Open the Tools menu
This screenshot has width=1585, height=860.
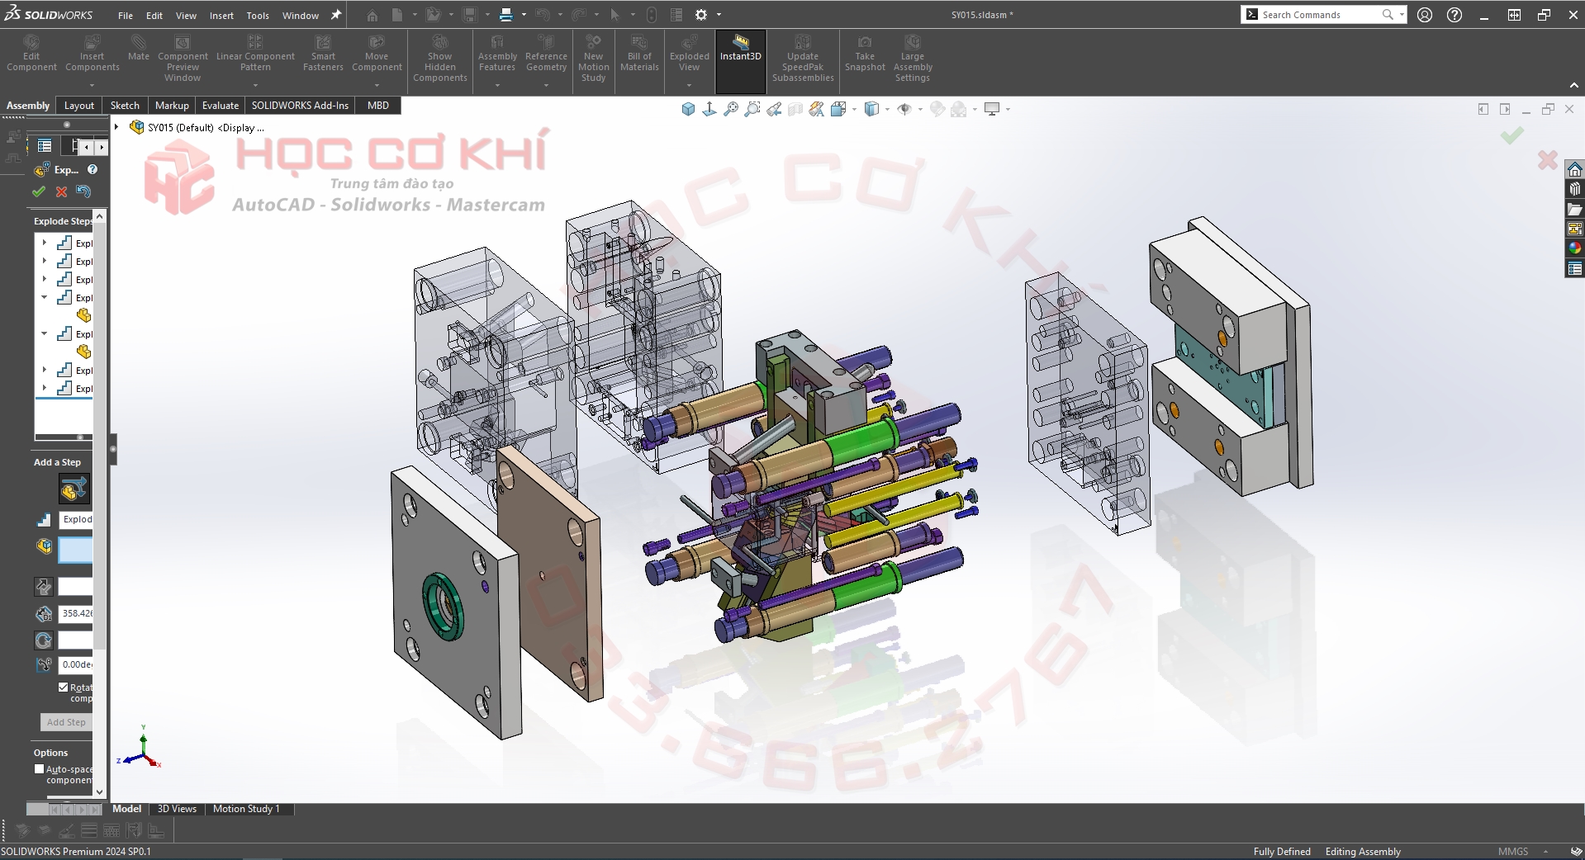tap(258, 15)
